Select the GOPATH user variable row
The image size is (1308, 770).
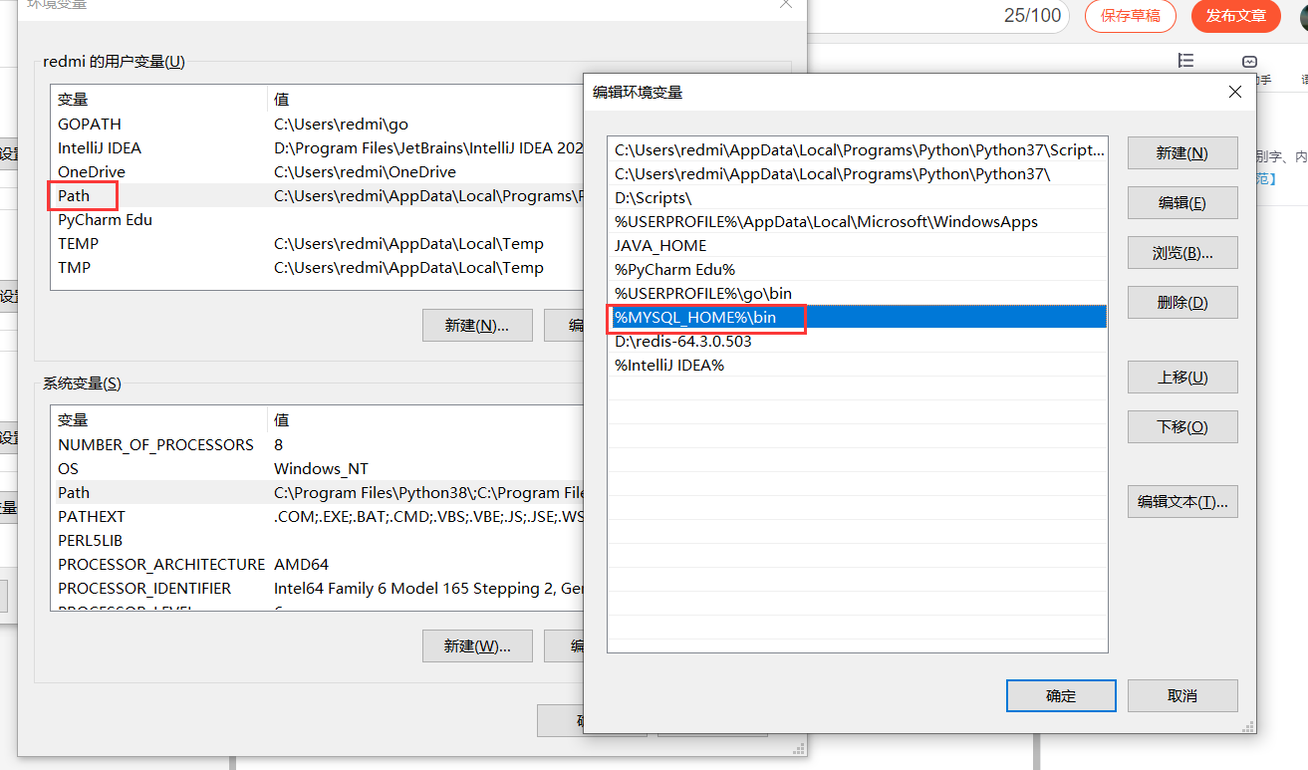pos(317,125)
